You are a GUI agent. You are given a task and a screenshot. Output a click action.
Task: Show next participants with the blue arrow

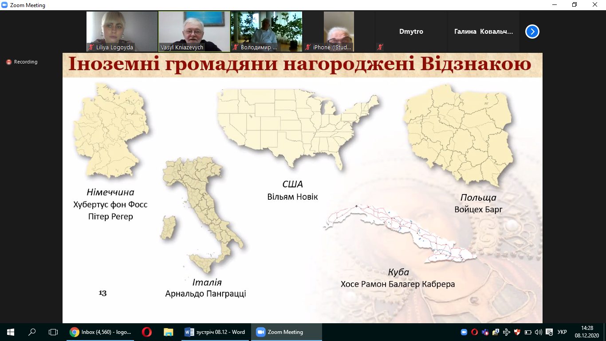click(532, 32)
